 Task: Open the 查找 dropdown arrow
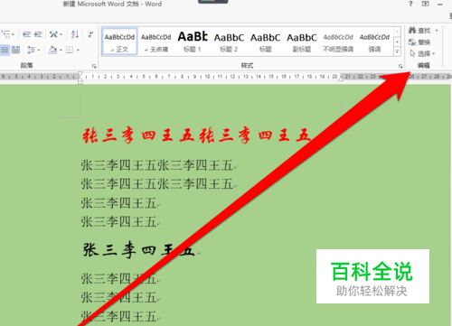pyautogui.click(x=437, y=31)
